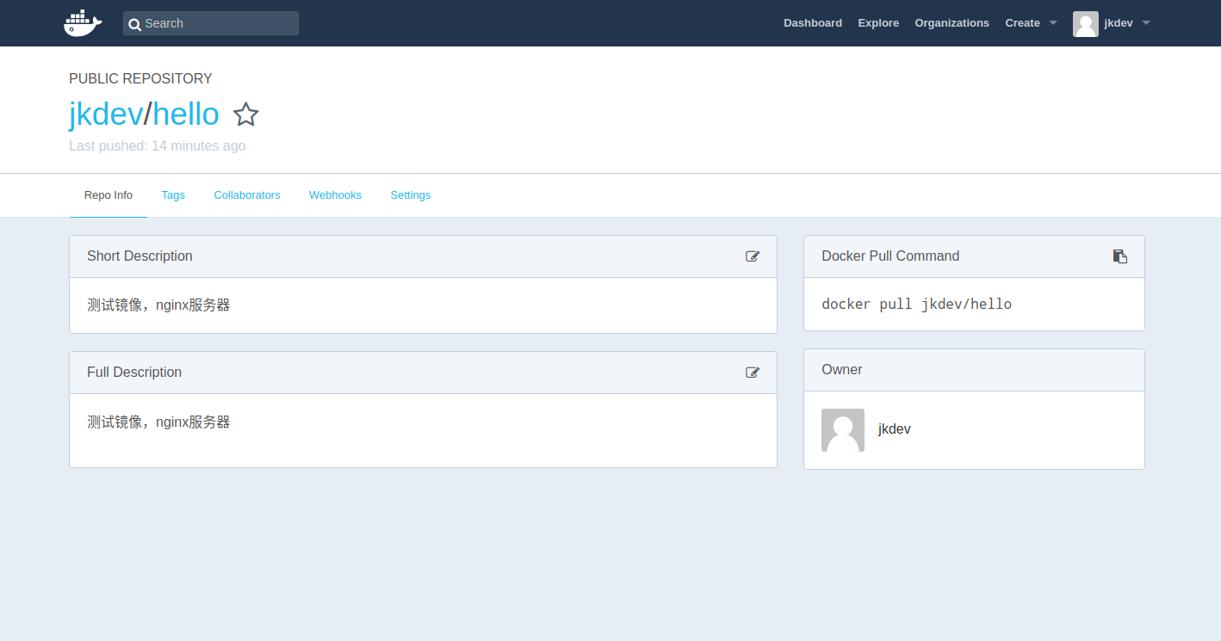Screen dimensions: 1221x641
Task: Switch to the Tags tab
Action: click(173, 195)
